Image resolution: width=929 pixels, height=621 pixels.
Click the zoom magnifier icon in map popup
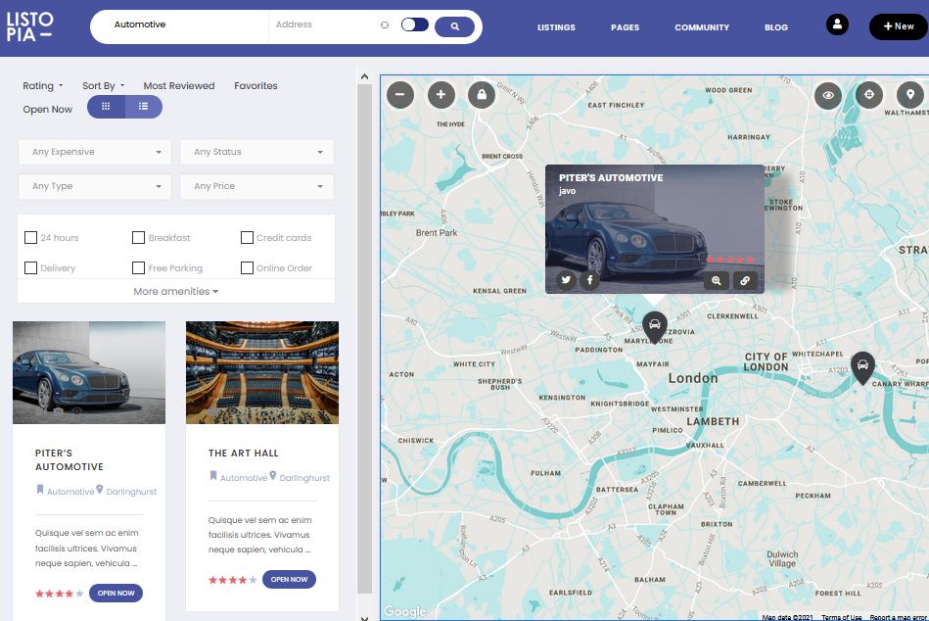pos(717,281)
